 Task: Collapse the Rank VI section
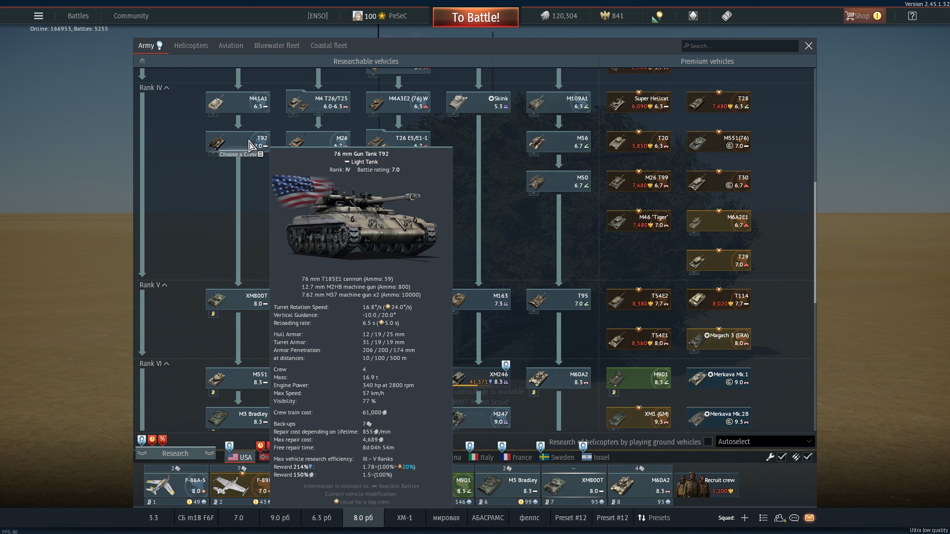pos(154,363)
